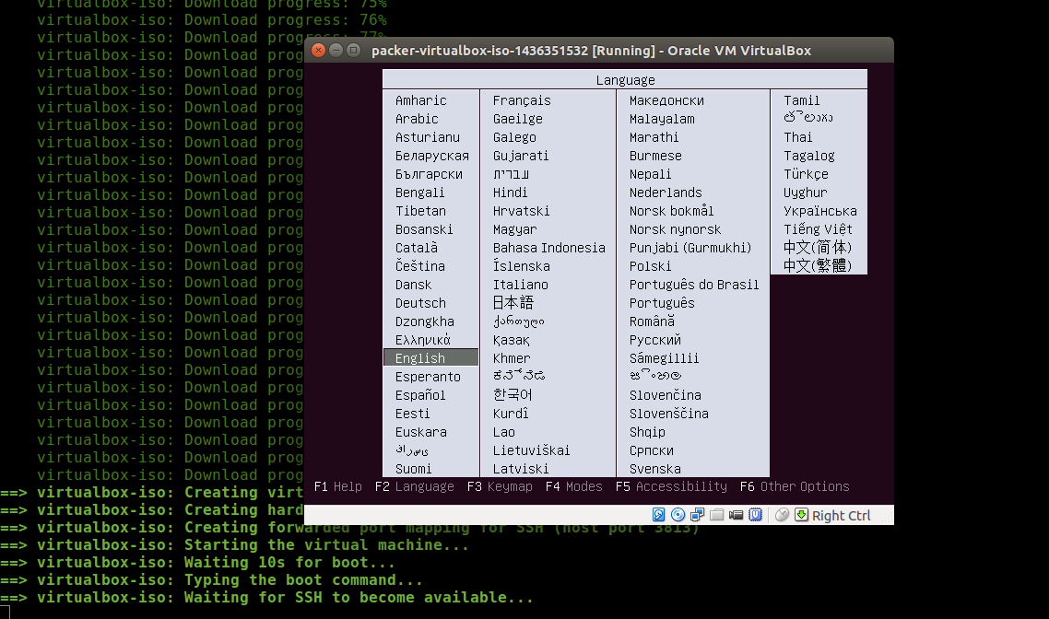
Task: Select Magyar in the language list
Action: [x=514, y=230]
